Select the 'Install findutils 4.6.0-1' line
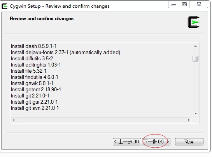 (x=34, y=77)
